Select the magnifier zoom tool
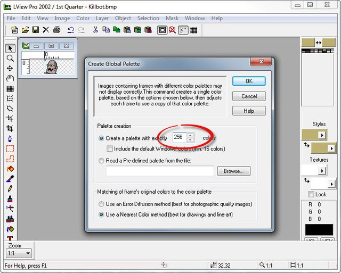The height and width of the screenshot is (273, 341). pos(10,58)
